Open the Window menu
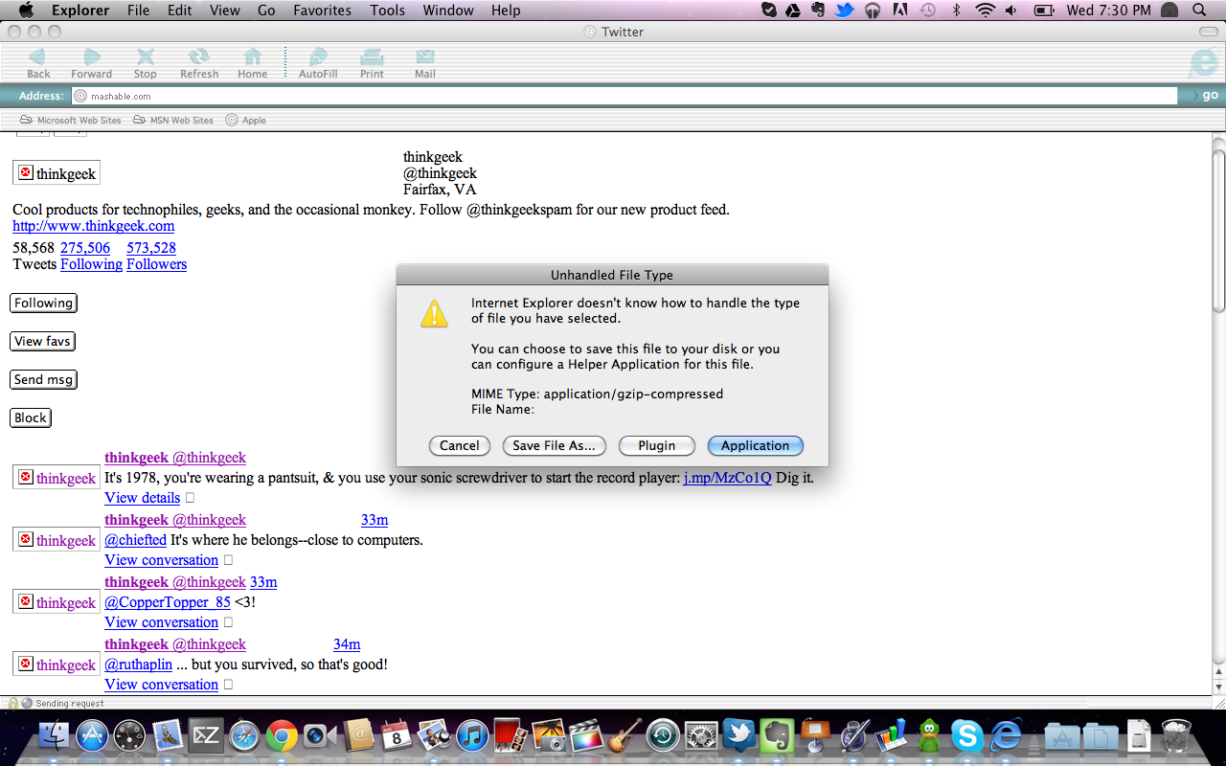This screenshot has height=766, width=1226. click(x=448, y=11)
